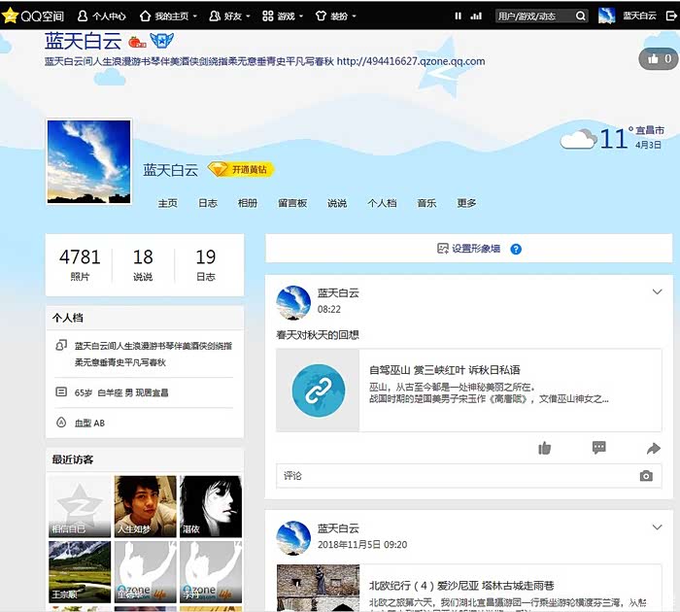Image resolution: width=680 pixels, height=612 pixels.
Task: Open visitor 人生如梦 thumbnail
Action: coord(146,506)
